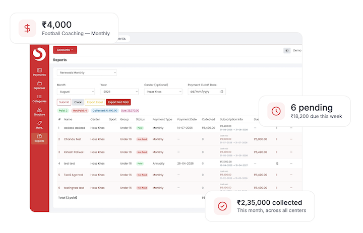Click the checkmark icon on collected card
Screen dimensions: 363x233
tap(222, 206)
